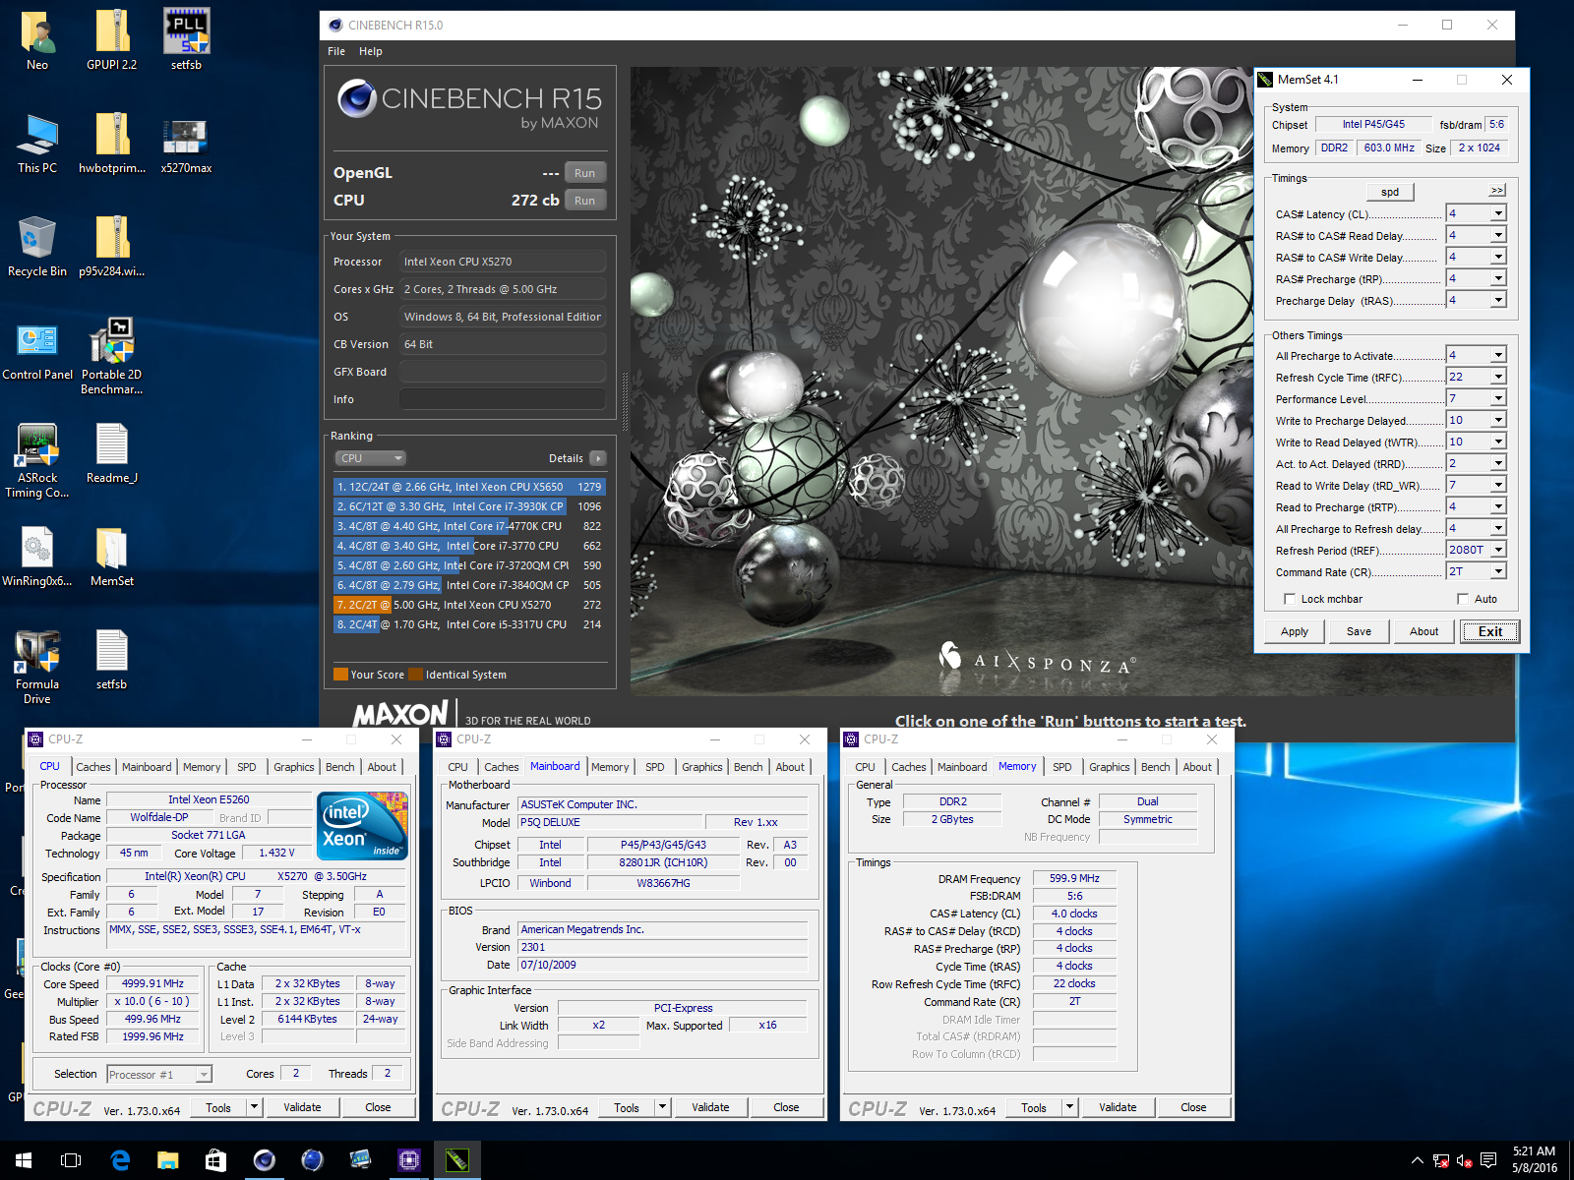Launch Microsoft Edge from the taskbar

[120, 1160]
